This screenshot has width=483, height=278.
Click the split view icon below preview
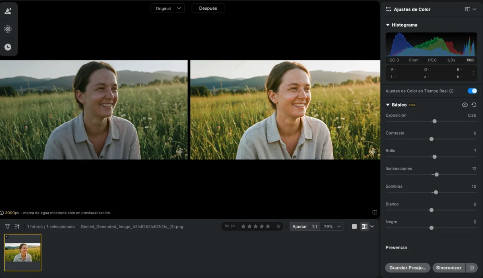click(x=375, y=212)
